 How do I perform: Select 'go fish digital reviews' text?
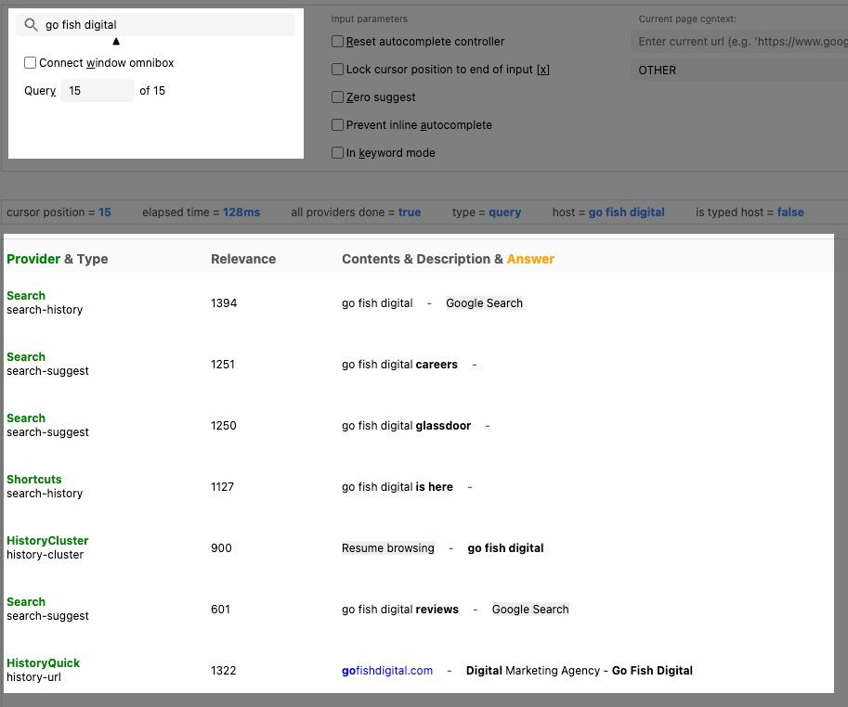tap(400, 610)
